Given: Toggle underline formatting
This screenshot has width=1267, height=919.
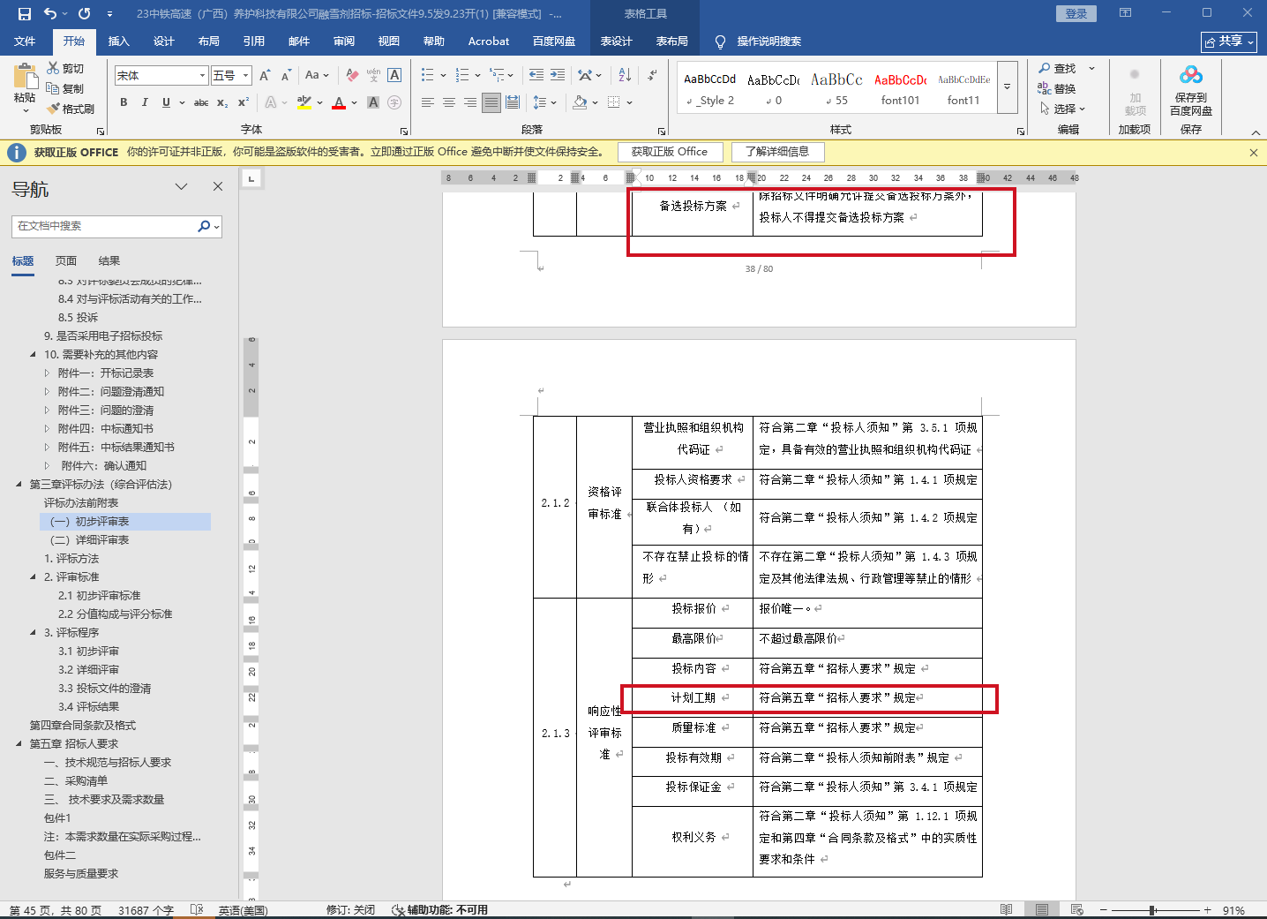Looking at the screenshot, I should [x=166, y=102].
